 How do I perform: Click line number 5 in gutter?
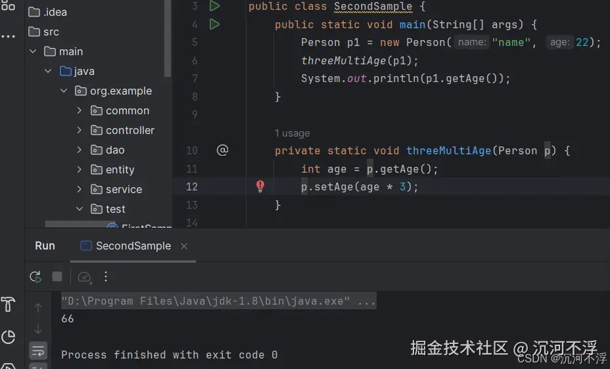coord(195,42)
